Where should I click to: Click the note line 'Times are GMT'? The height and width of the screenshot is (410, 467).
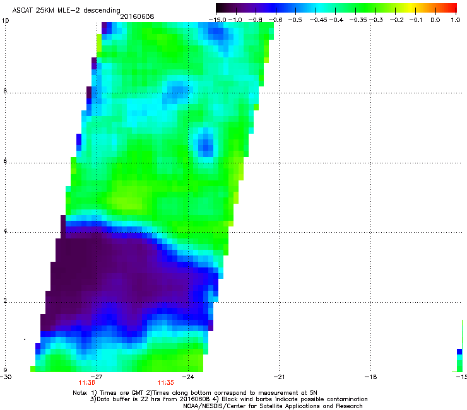[x=121, y=393]
